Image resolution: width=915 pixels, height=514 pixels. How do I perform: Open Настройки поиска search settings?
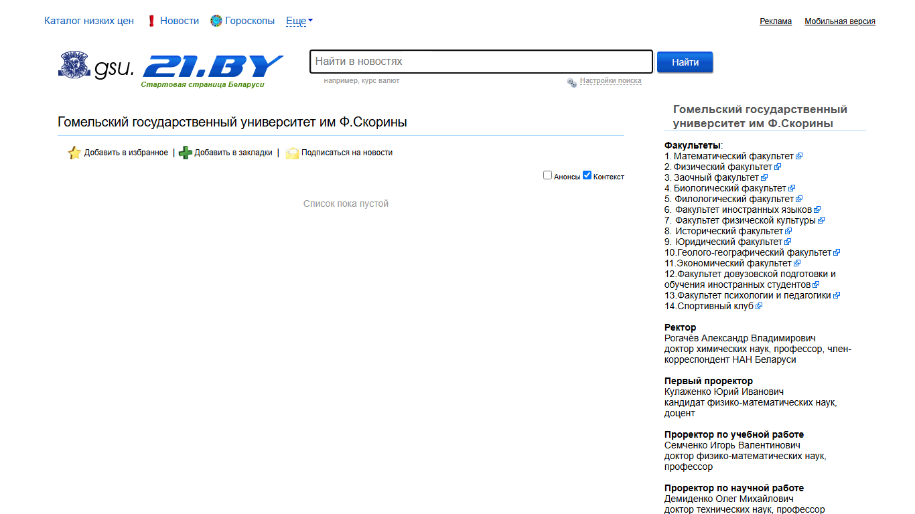coord(610,81)
